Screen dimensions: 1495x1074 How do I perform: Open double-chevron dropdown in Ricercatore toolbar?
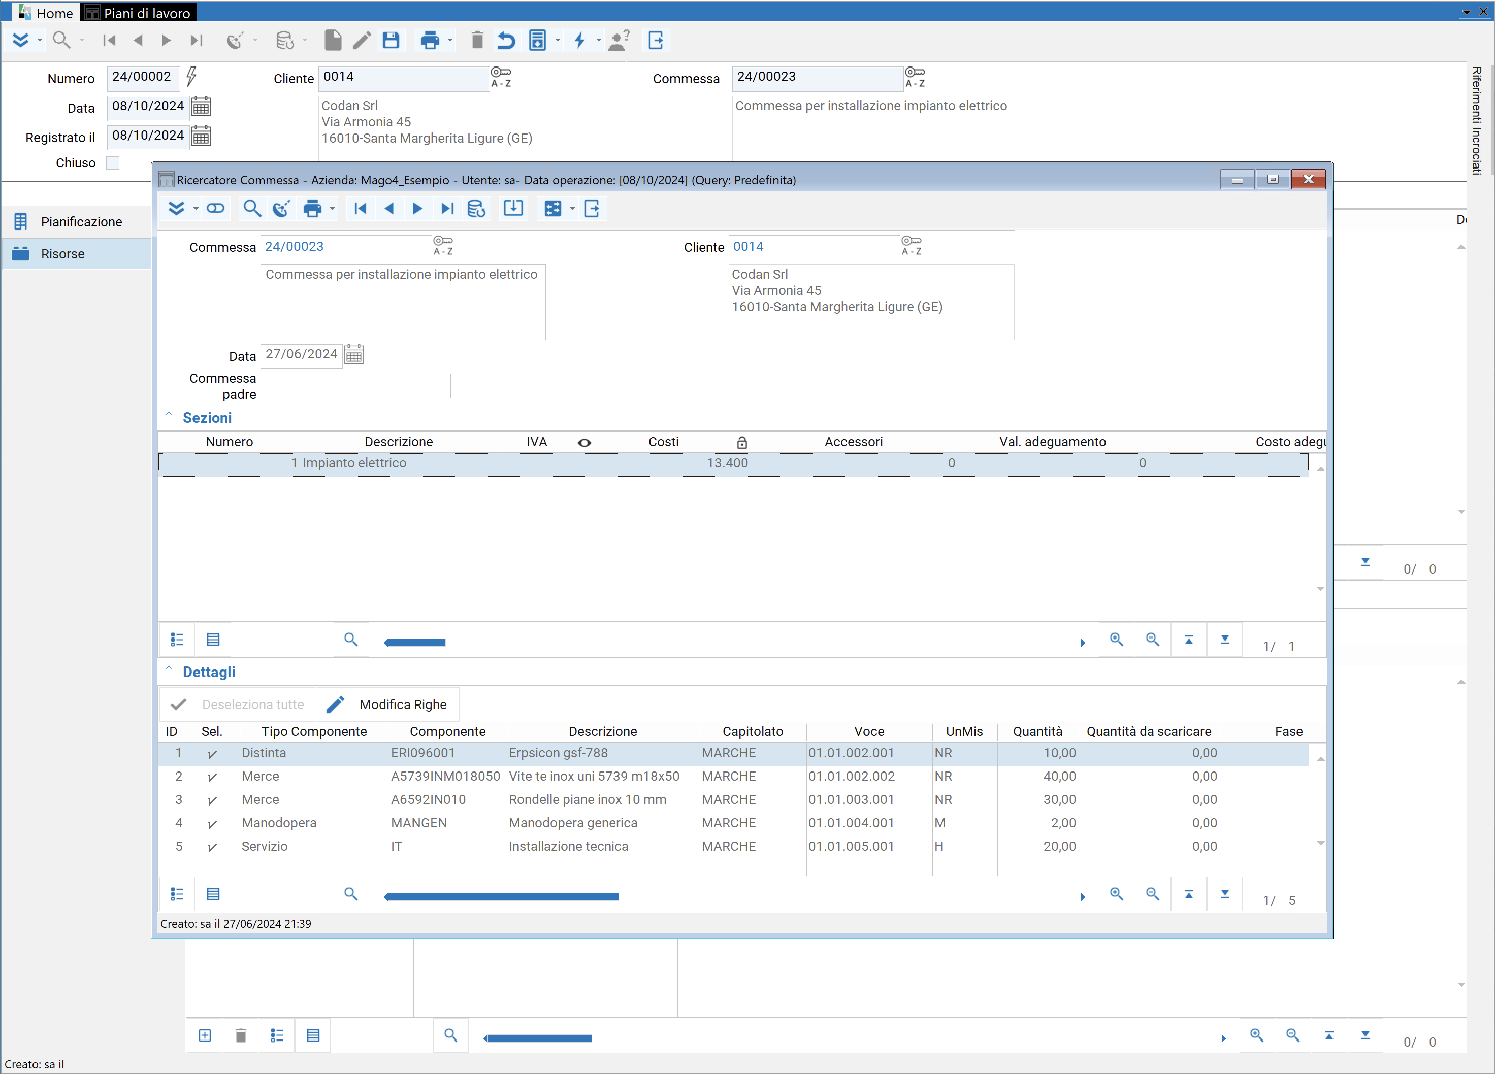(x=195, y=209)
